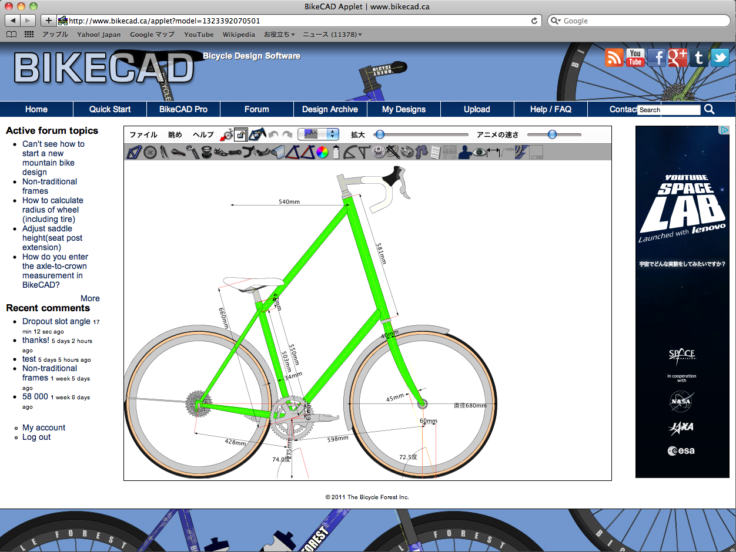Open the drop handlebar icon
This screenshot has height=552, width=736.
pos(248,152)
